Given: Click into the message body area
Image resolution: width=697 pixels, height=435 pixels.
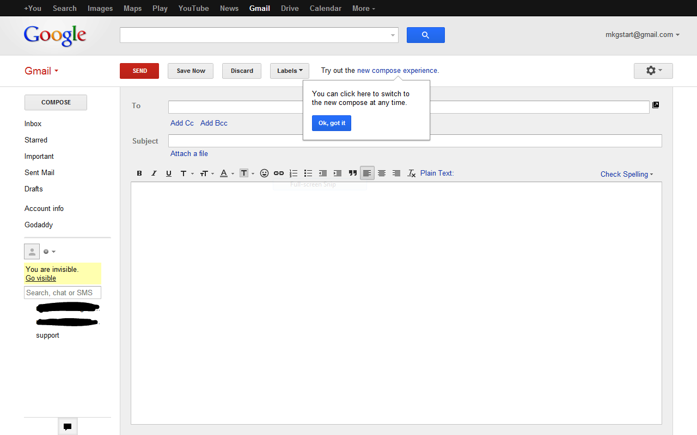Looking at the screenshot, I should pos(396,303).
